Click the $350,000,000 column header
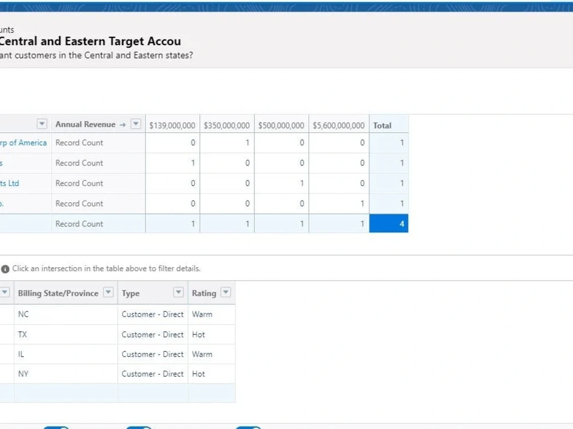The height and width of the screenshot is (429, 573). (226, 125)
